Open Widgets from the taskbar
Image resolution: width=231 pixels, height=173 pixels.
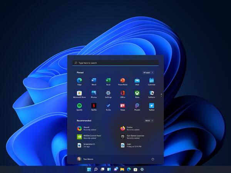click(x=109, y=170)
